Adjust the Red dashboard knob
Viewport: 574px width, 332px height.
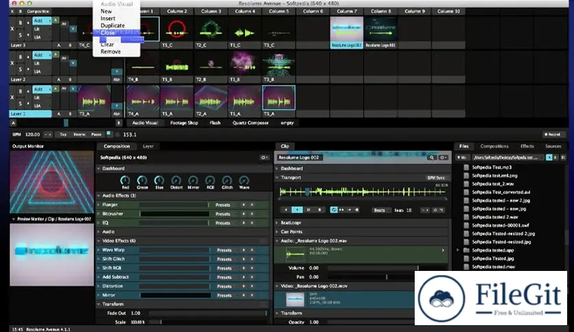pos(125,180)
